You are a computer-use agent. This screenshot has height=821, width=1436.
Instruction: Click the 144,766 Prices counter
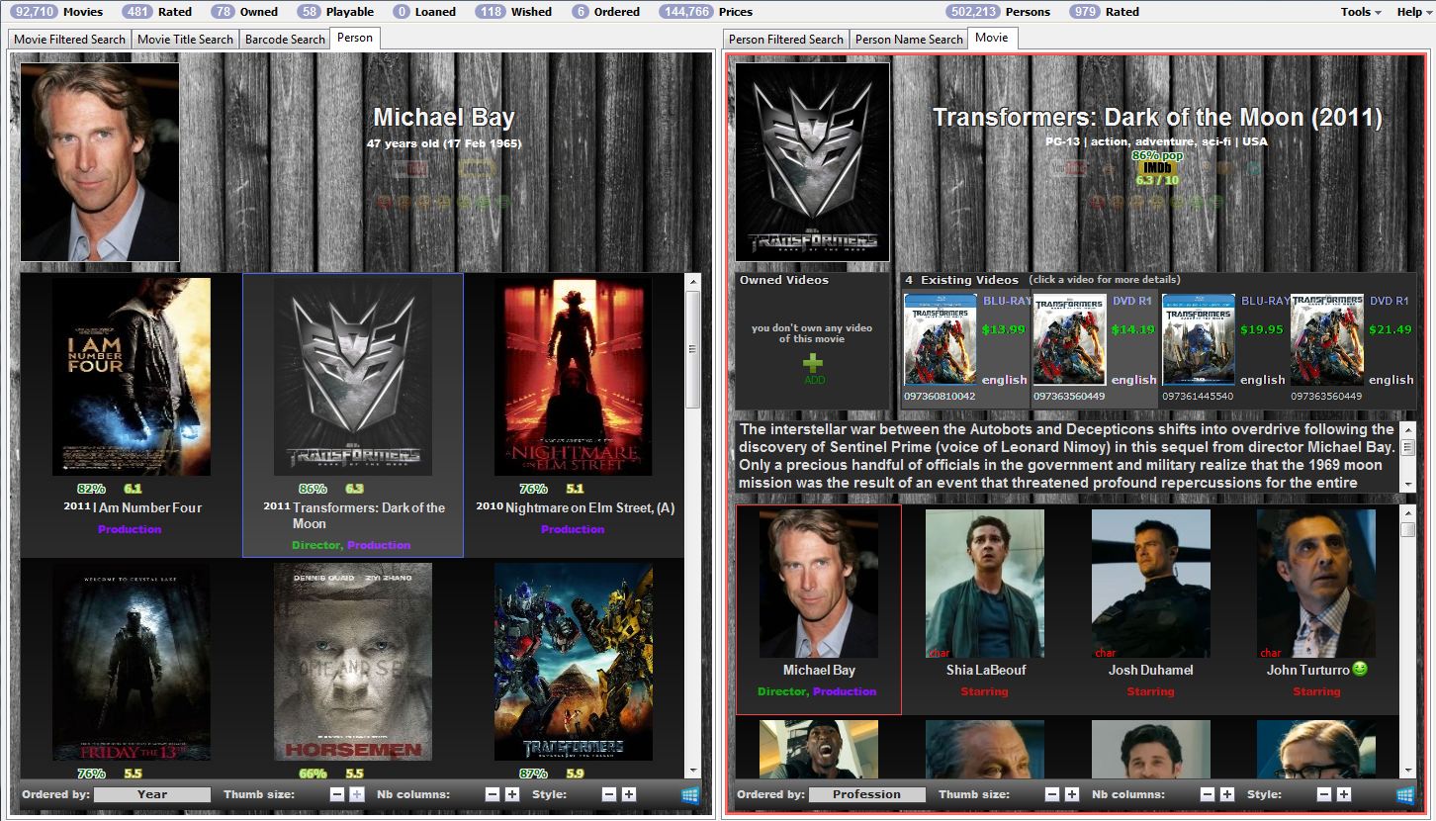click(705, 12)
